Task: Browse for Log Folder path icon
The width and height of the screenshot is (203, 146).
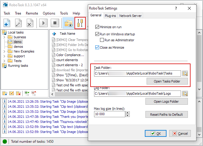Action: click(x=185, y=94)
